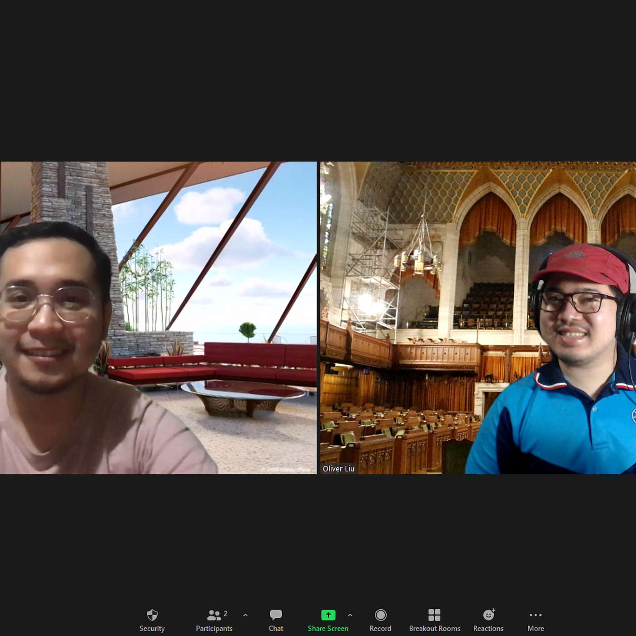This screenshot has height=636, width=636.
Task: Click the Reactions text label
Action: point(488,628)
